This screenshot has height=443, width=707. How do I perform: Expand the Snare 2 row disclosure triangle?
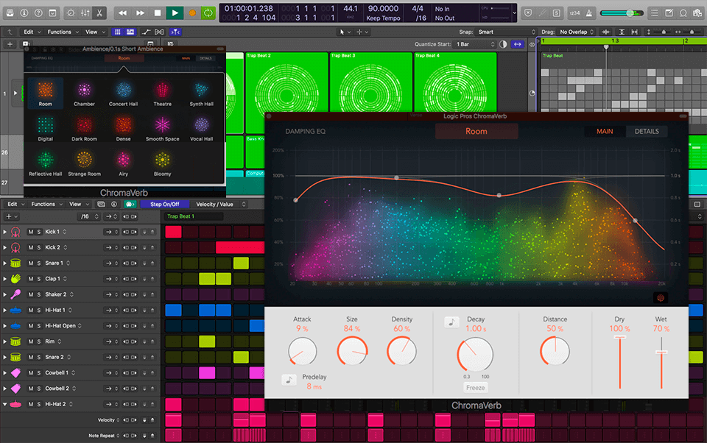pos(5,358)
